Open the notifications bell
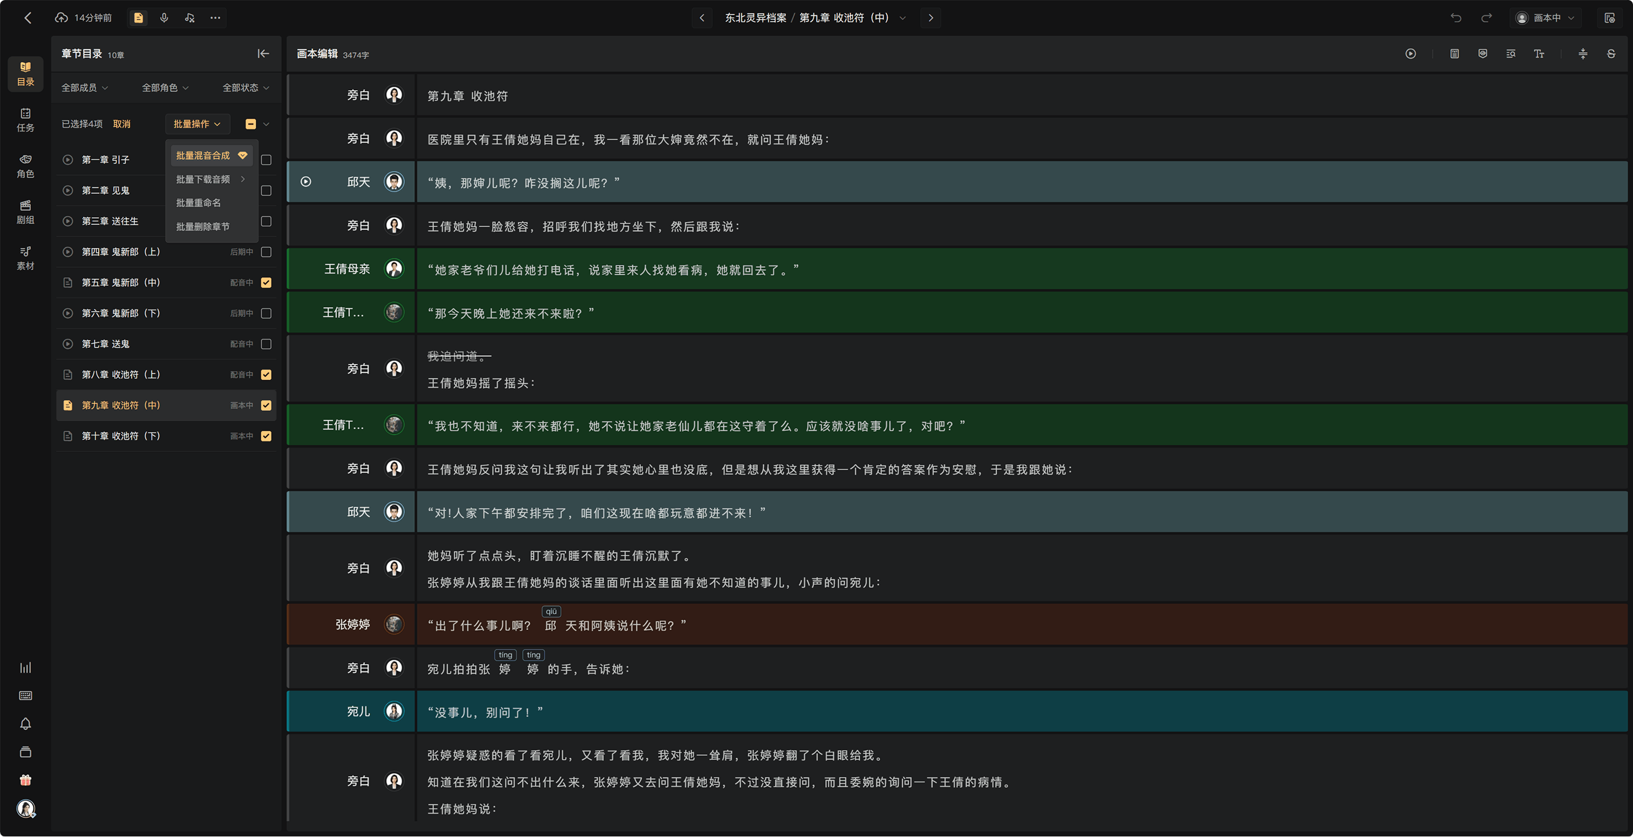Viewport: 1633px width, 837px height. (26, 724)
